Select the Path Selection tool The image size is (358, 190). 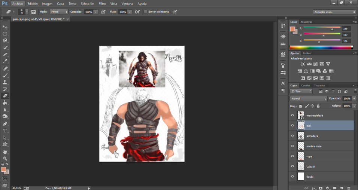point(5,137)
